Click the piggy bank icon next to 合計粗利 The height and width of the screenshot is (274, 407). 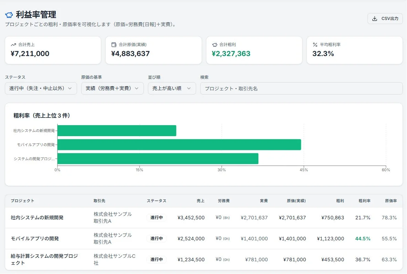coord(214,45)
